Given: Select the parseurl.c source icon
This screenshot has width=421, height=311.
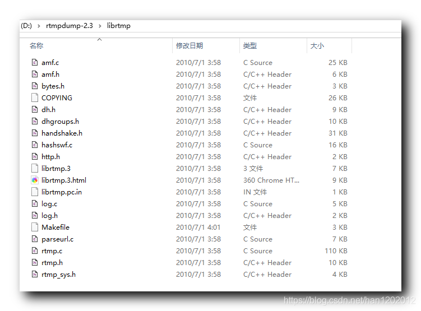Looking at the screenshot, I should tap(35, 239).
